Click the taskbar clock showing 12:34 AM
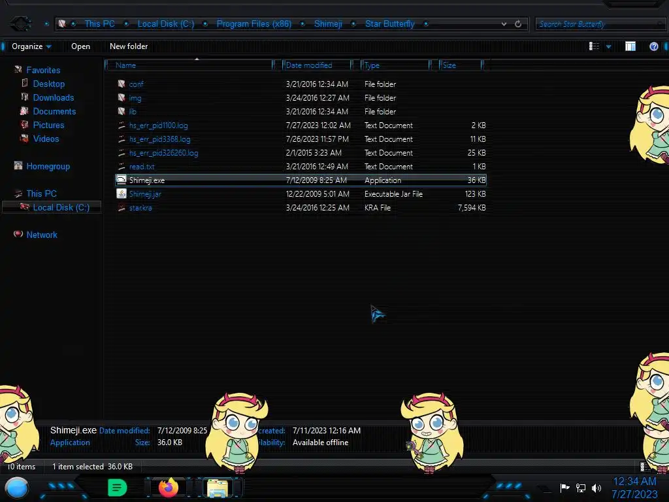The height and width of the screenshot is (502, 669). pyautogui.click(x=634, y=482)
